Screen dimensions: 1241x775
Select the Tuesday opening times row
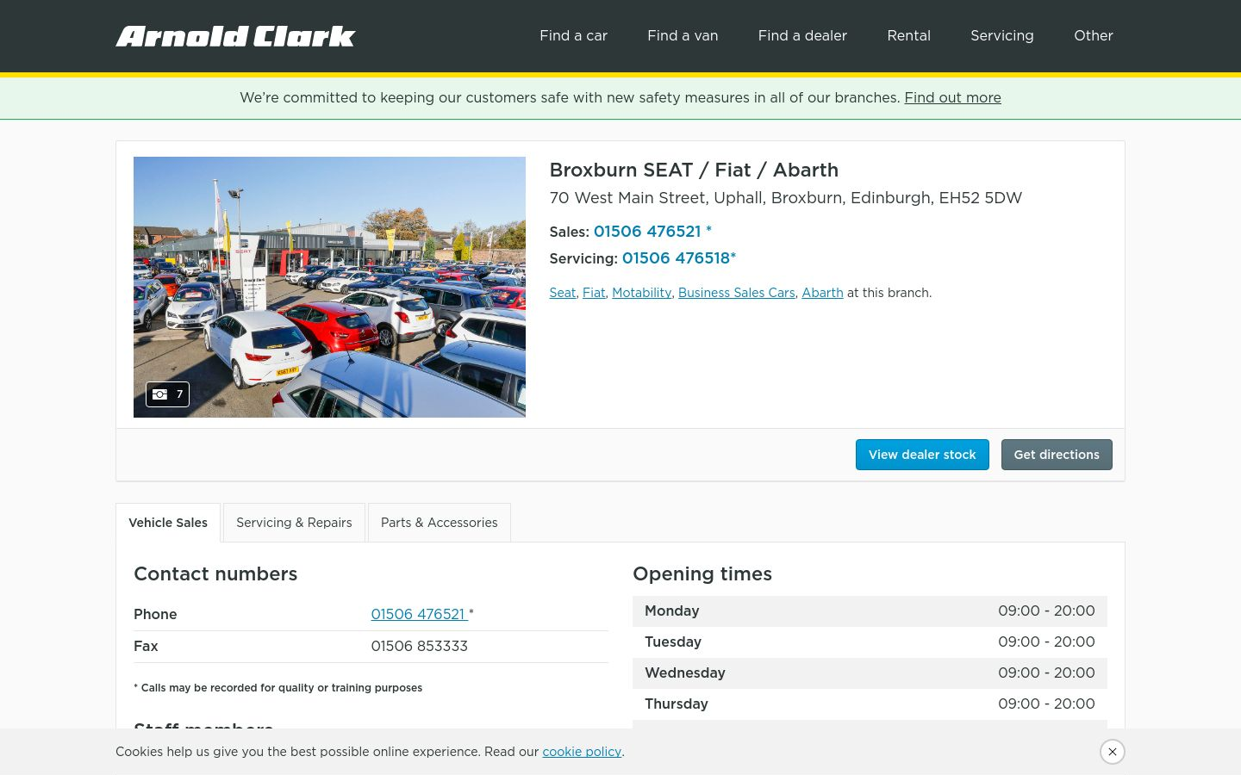(x=870, y=642)
